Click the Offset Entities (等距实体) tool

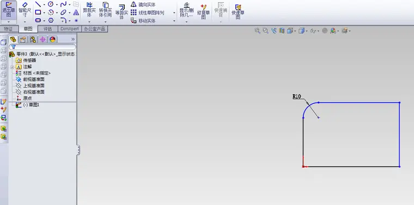[x=121, y=12]
